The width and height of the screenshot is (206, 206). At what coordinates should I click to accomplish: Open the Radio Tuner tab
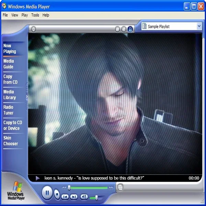(13, 110)
